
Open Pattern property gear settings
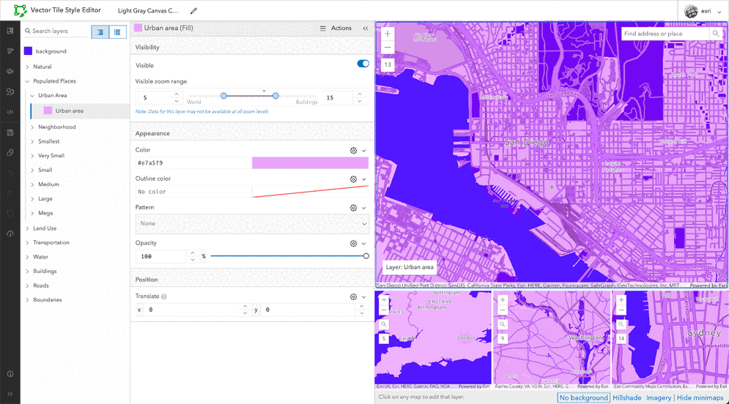pos(353,208)
